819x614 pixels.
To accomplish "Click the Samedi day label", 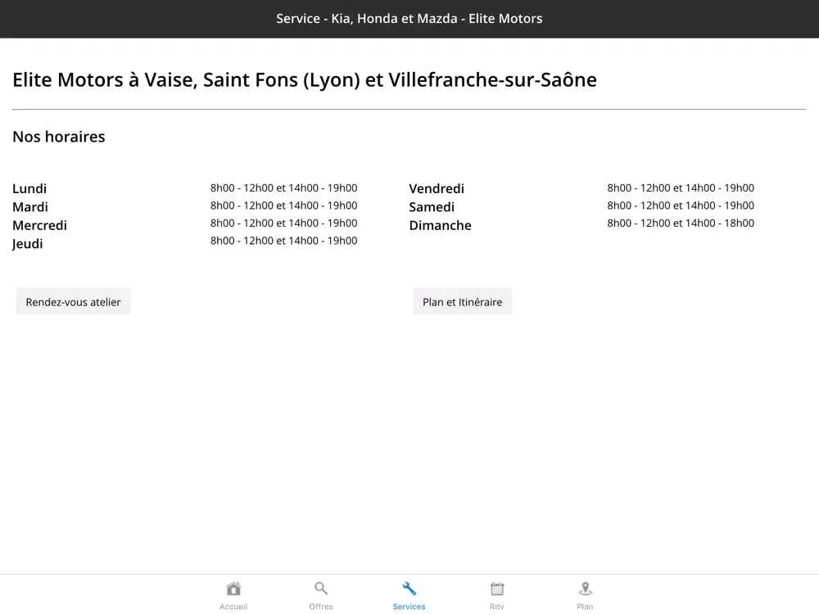I will point(432,207).
